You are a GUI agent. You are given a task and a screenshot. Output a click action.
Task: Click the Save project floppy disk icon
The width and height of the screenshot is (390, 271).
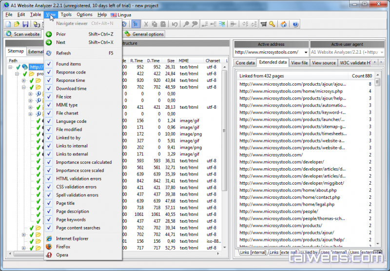25,24
